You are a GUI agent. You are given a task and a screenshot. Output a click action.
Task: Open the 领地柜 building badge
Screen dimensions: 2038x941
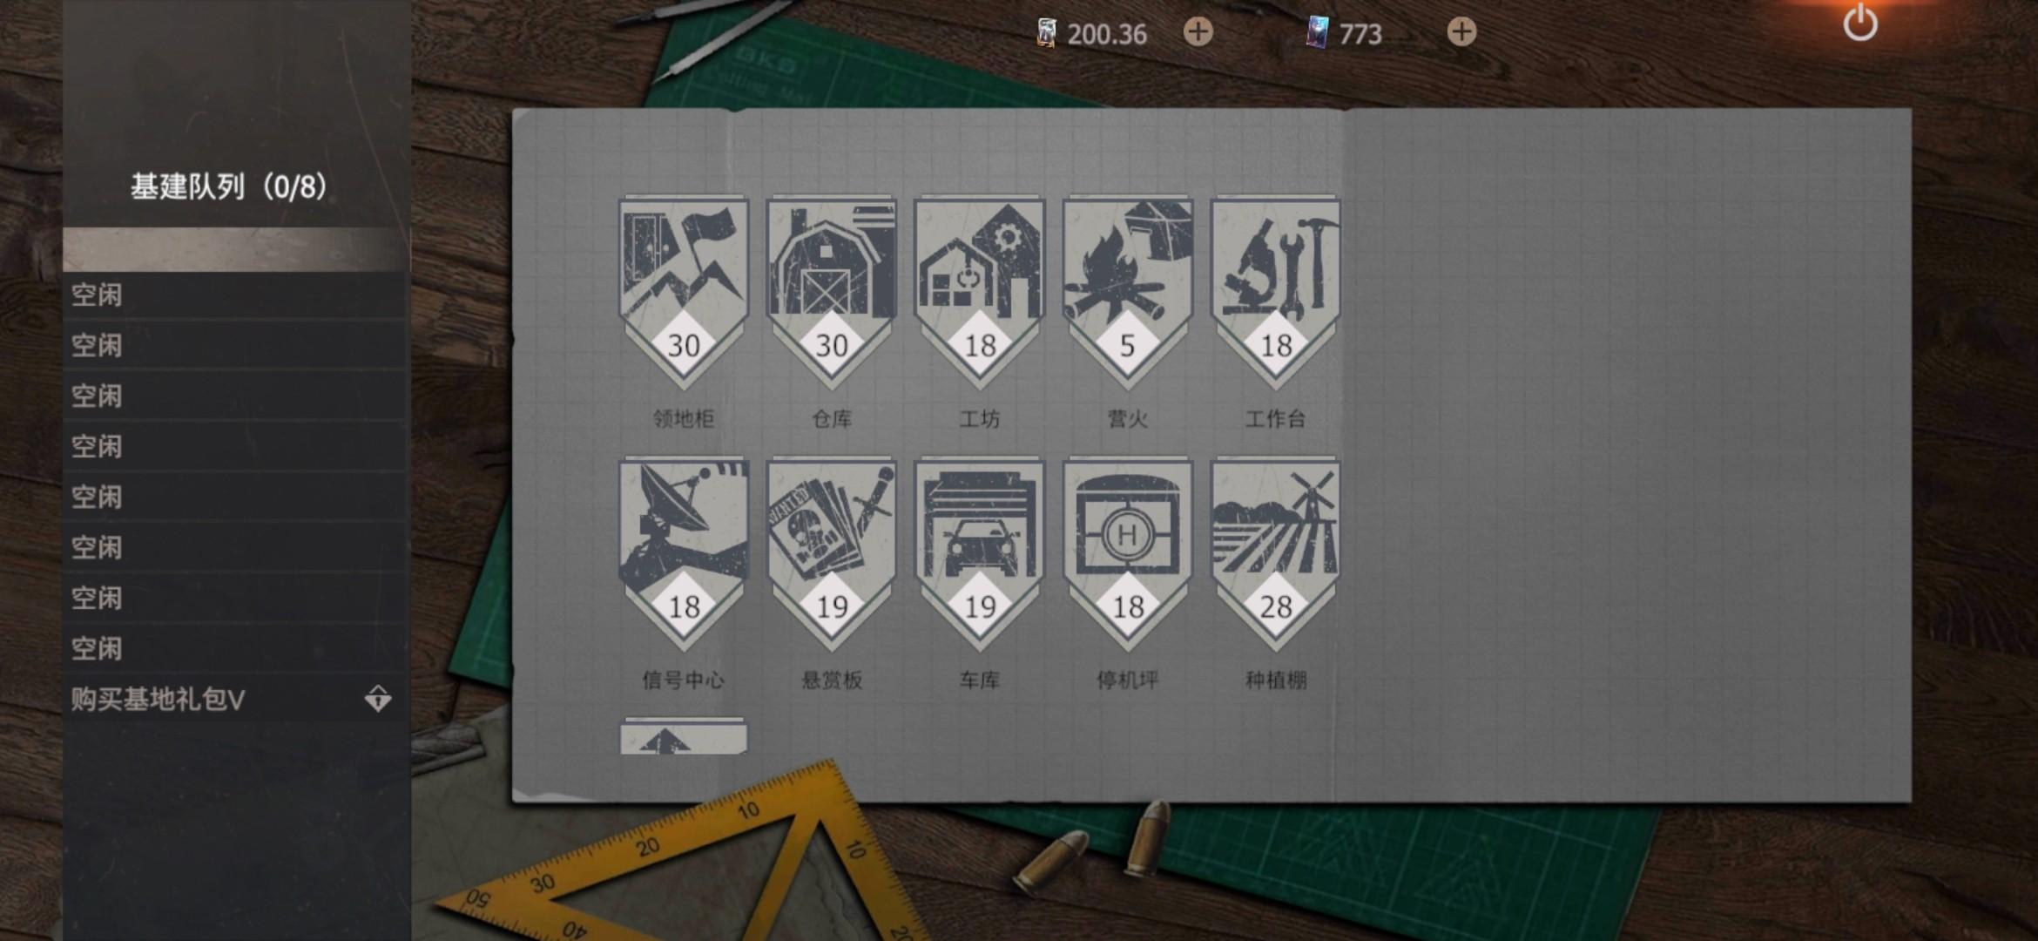tap(684, 293)
